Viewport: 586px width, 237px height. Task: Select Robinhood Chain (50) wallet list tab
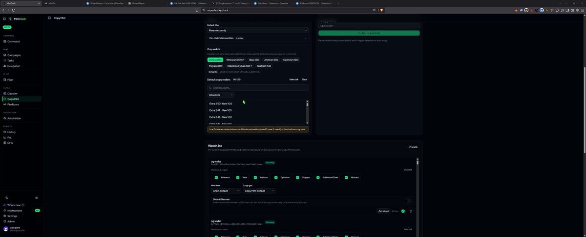coord(240,66)
